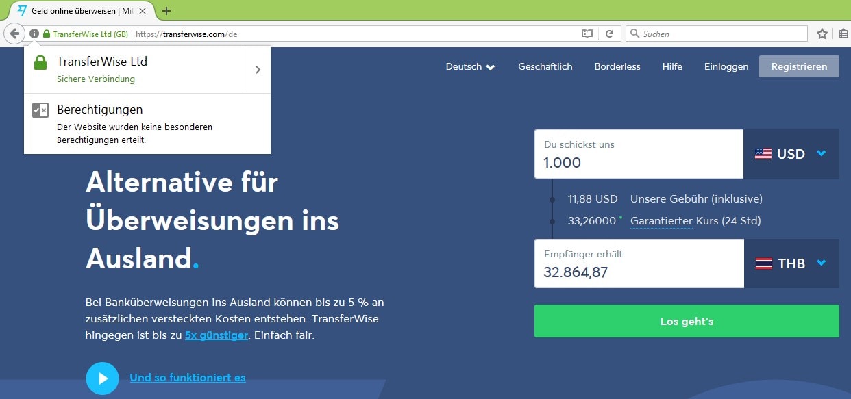The width and height of the screenshot is (851, 399).
Task: Select the Geld online überweisen browser tab
Action: [81, 11]
